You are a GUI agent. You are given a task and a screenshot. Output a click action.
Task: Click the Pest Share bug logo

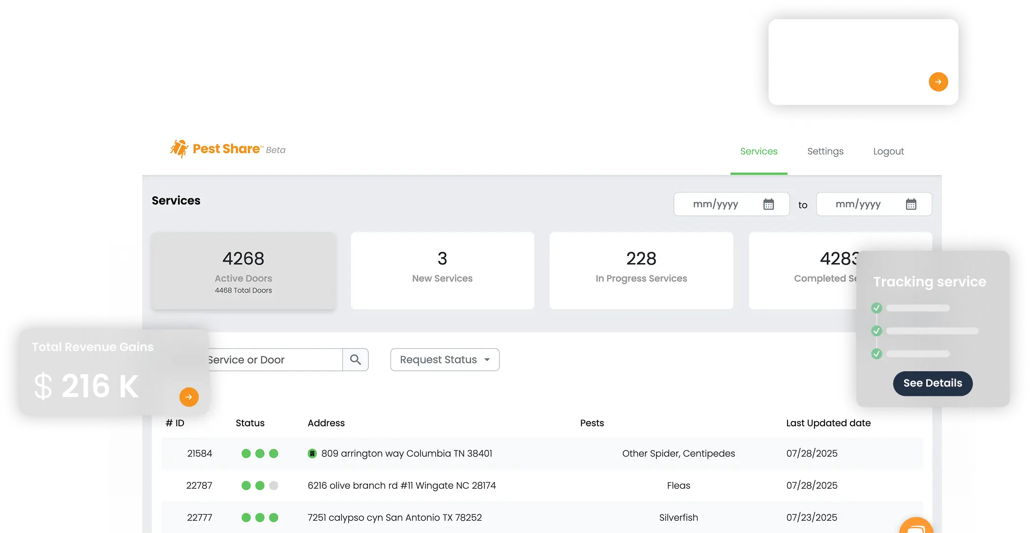point(180,148)
